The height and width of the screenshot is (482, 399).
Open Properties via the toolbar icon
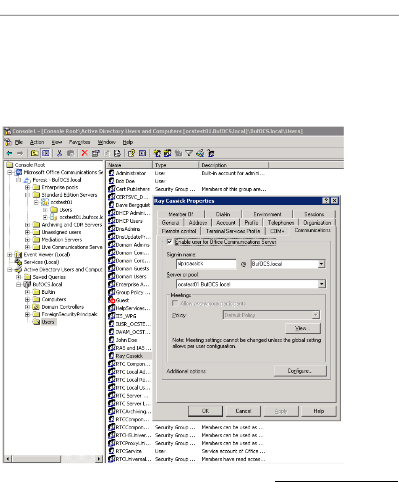pyautogui.click(x=95, y=153)
